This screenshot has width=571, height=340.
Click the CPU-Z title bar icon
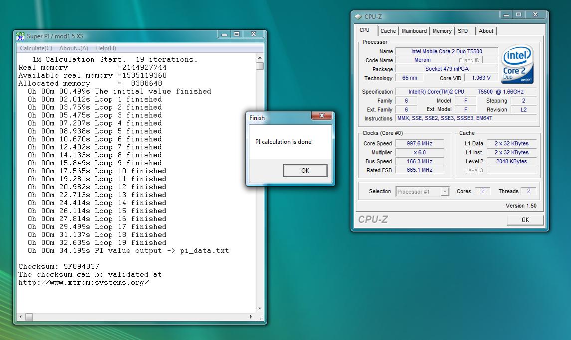pyautogui.click(x=358, y=17)
